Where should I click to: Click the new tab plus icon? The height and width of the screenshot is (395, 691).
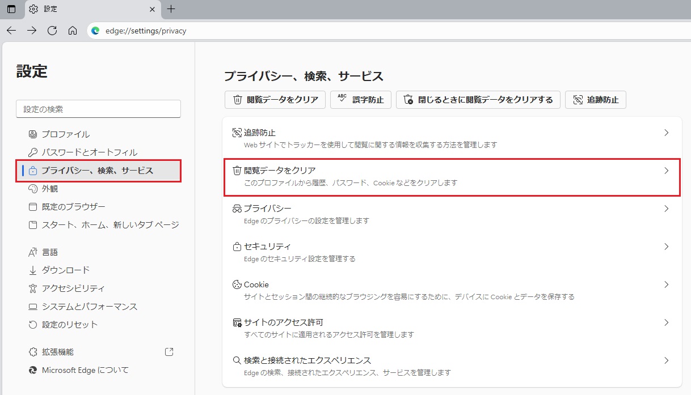(x=171, y=9)
